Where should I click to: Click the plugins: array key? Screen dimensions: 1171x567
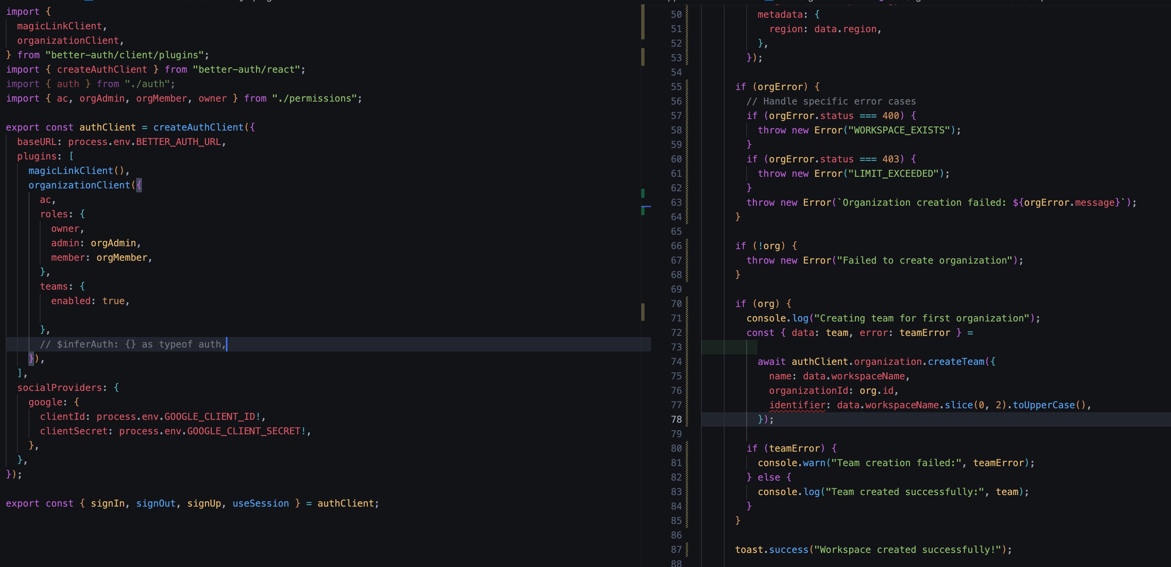[x=37, y=156]
